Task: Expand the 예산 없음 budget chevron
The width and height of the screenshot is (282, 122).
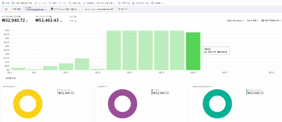Action: coord(76,21)
